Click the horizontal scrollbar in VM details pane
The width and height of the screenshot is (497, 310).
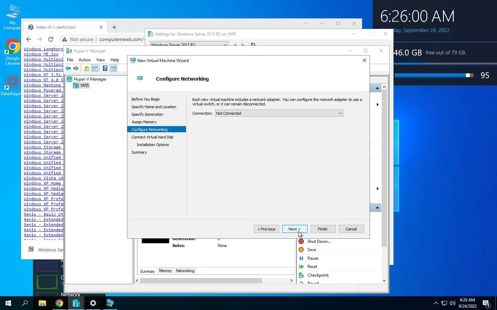point(201,281)
